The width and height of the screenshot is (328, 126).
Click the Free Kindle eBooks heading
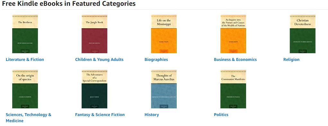coord(69,4)
